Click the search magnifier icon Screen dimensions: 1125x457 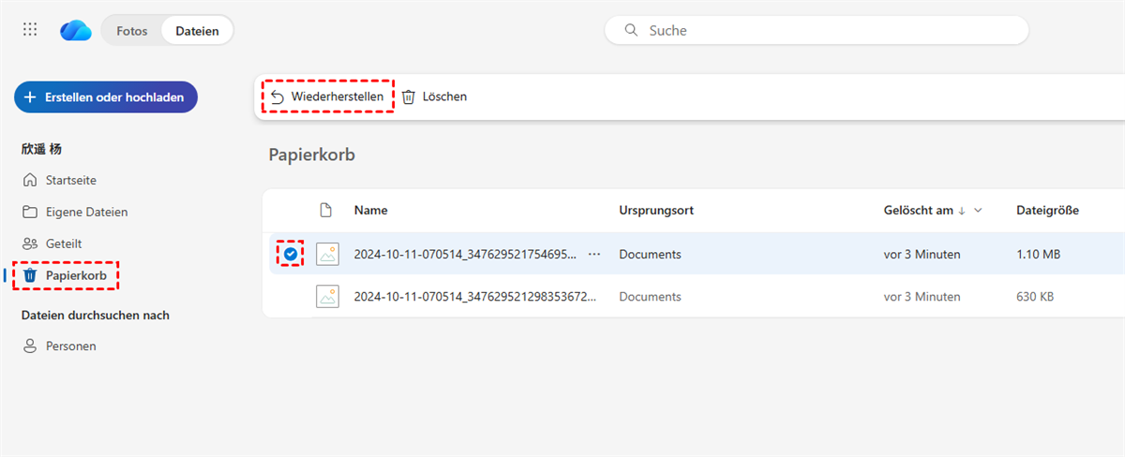[x=631, y=30]
